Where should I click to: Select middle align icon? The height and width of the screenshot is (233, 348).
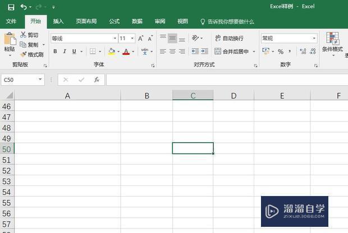pos(172,38)
